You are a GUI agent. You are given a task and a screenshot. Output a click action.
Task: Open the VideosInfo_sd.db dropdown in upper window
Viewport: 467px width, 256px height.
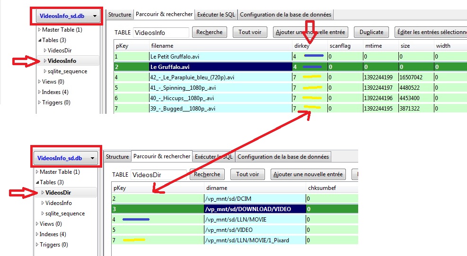(x=68, y=17)
